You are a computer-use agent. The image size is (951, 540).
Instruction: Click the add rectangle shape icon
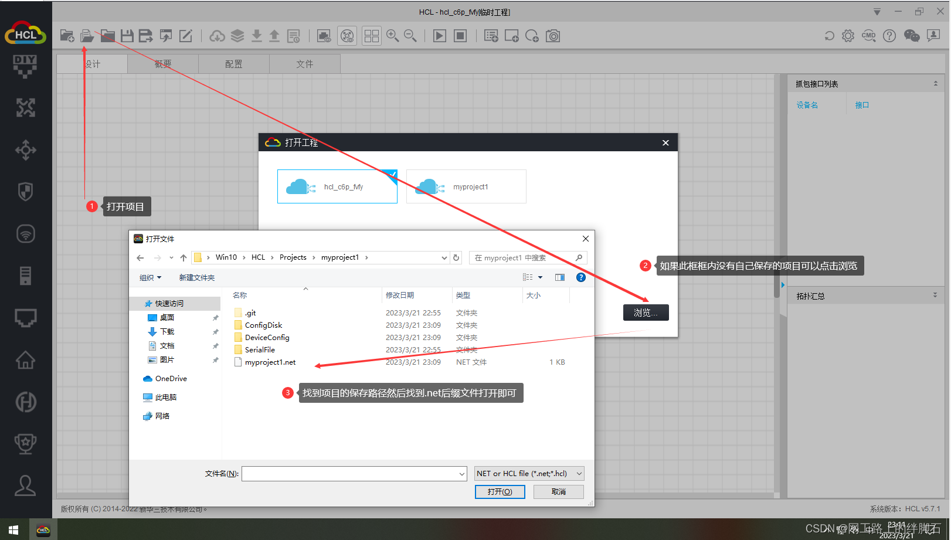tap(512, 36)
